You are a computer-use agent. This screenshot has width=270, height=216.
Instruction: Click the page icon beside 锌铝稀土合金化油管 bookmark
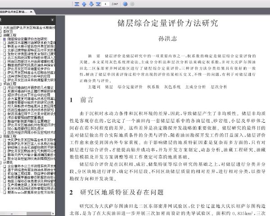click(4, 147)
